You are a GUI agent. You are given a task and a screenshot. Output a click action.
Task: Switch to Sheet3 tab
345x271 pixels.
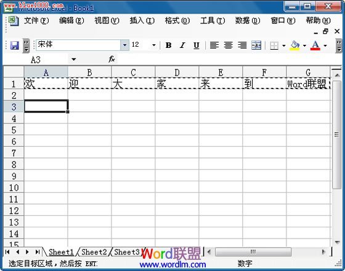point(127,252)
